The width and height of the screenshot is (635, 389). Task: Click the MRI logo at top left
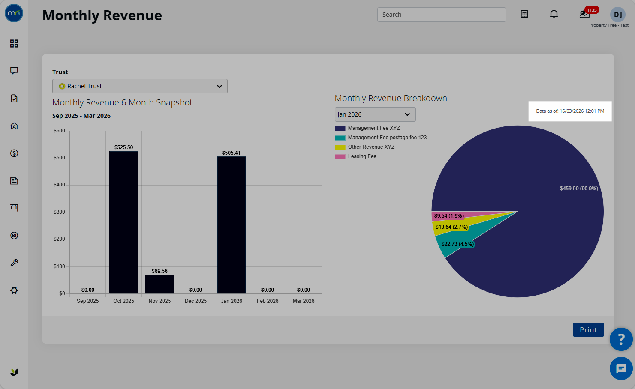click(14, 13)
